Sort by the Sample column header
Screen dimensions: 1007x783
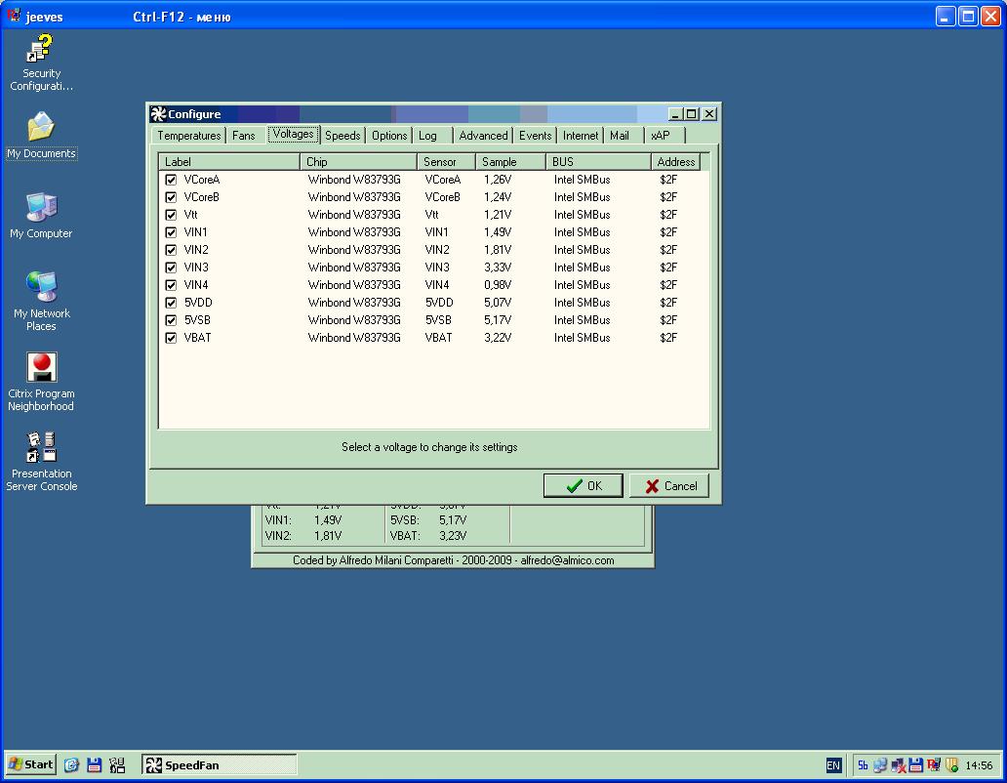pyautogui.click(x=509, y=162)
